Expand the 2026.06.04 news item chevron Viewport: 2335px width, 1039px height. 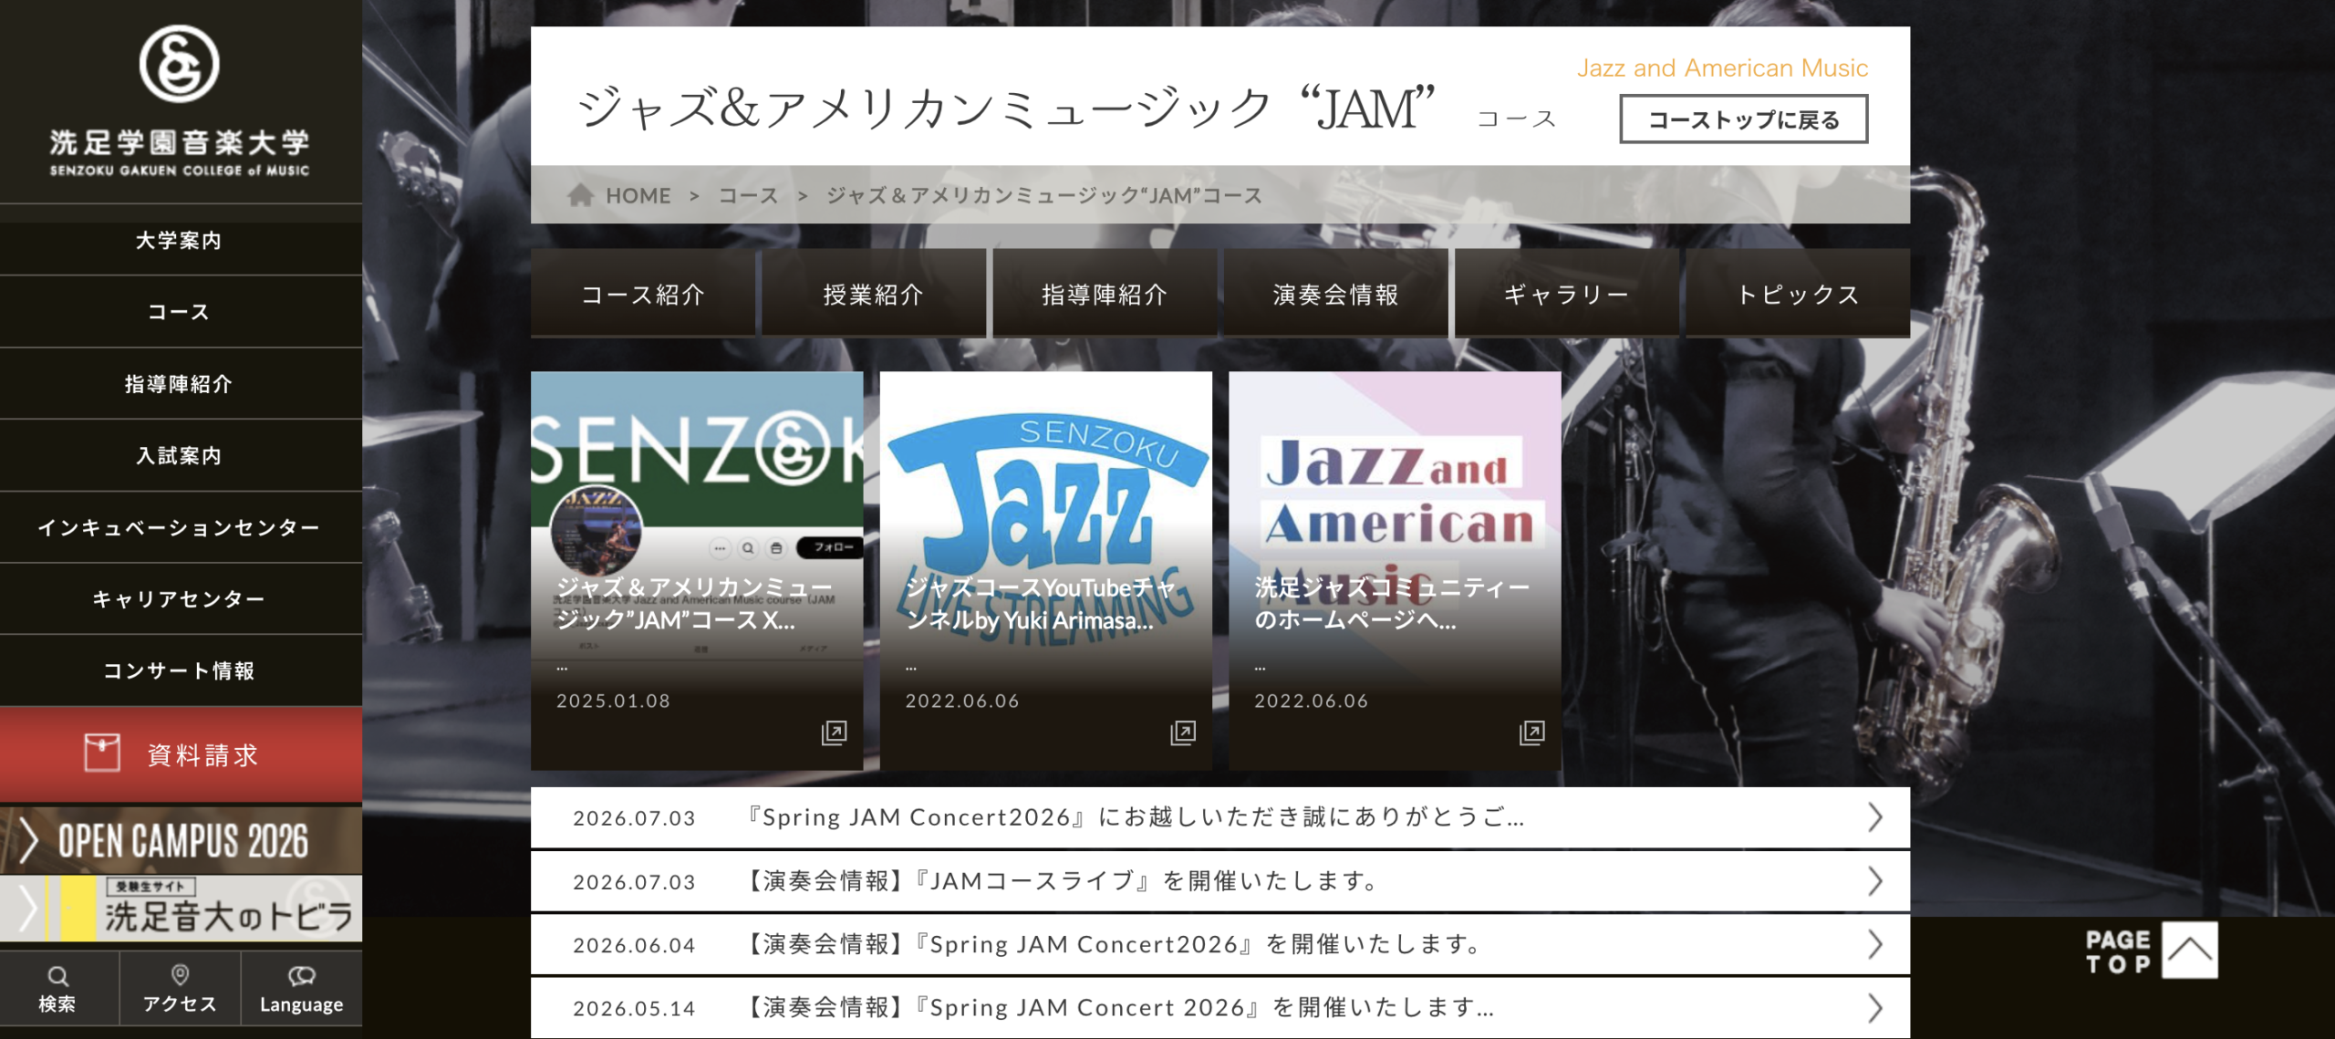click(1874, 944)
